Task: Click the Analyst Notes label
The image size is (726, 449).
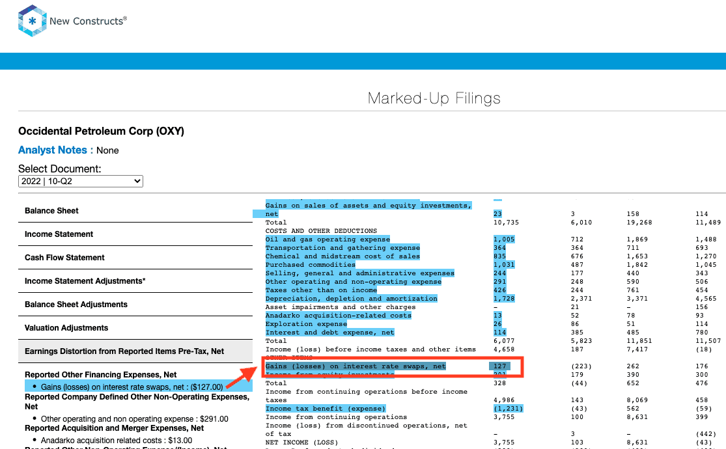Action: pos(55,150)
